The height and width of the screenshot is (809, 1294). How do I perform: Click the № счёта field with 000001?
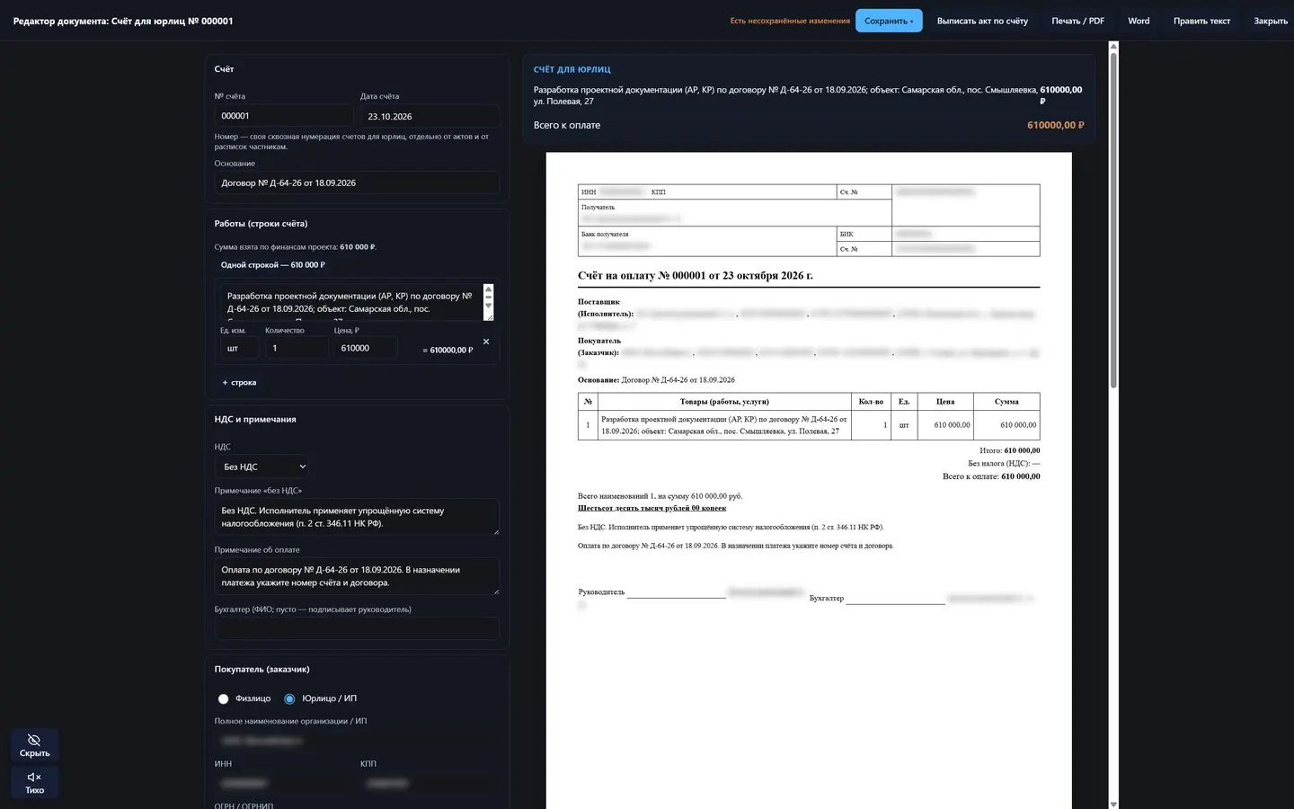[284, 116]
